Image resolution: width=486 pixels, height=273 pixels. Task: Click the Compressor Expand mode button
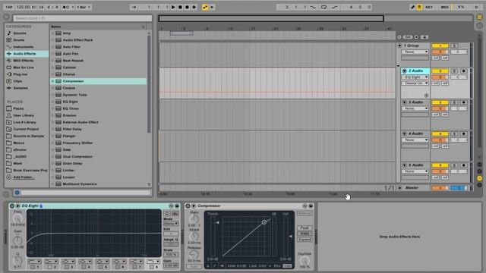pos(305,240)
